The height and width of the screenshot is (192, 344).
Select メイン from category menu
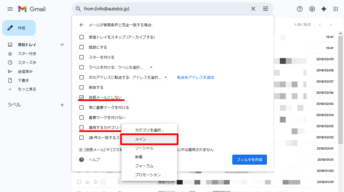(149, 139)
